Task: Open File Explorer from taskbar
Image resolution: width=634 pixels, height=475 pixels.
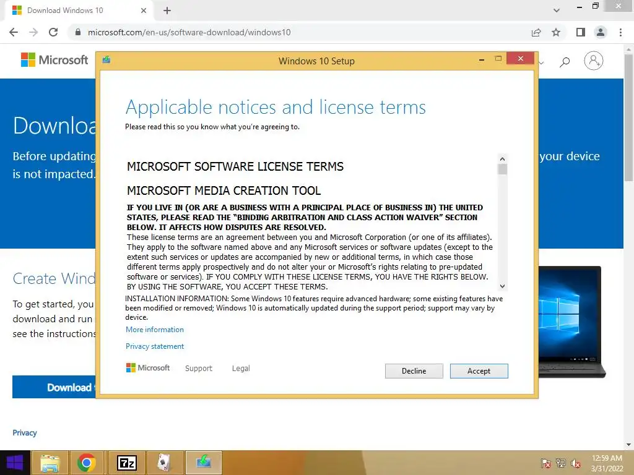Action: pyautogui.click(x=50, y=463)
